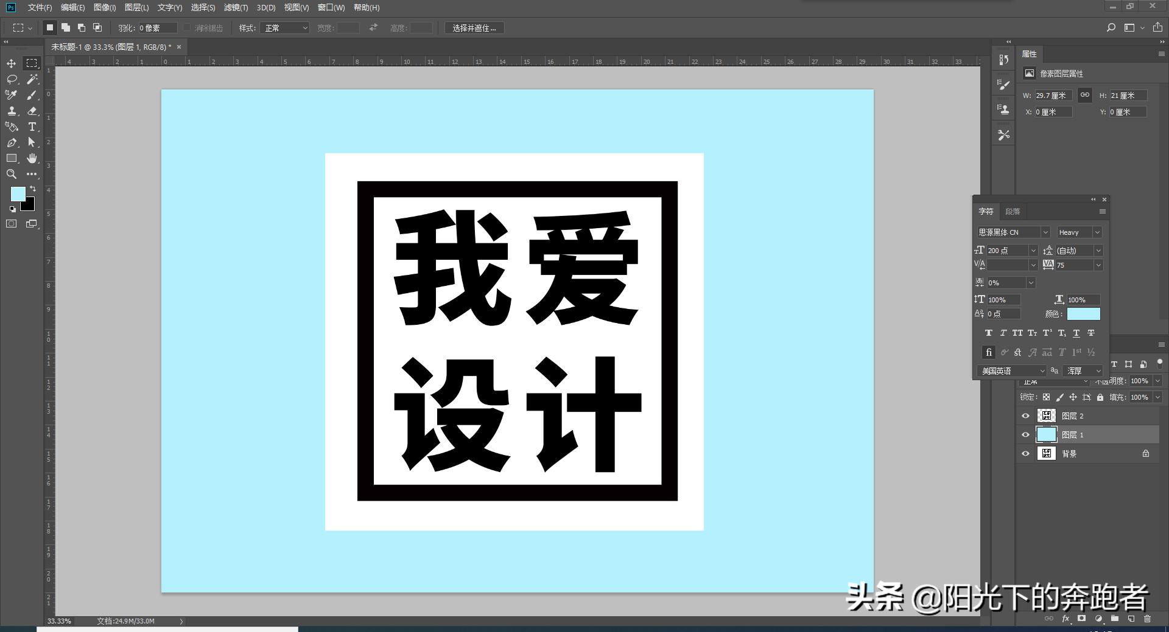
Task: Select the Horizontal Type tool
Action: pos(32,127)
